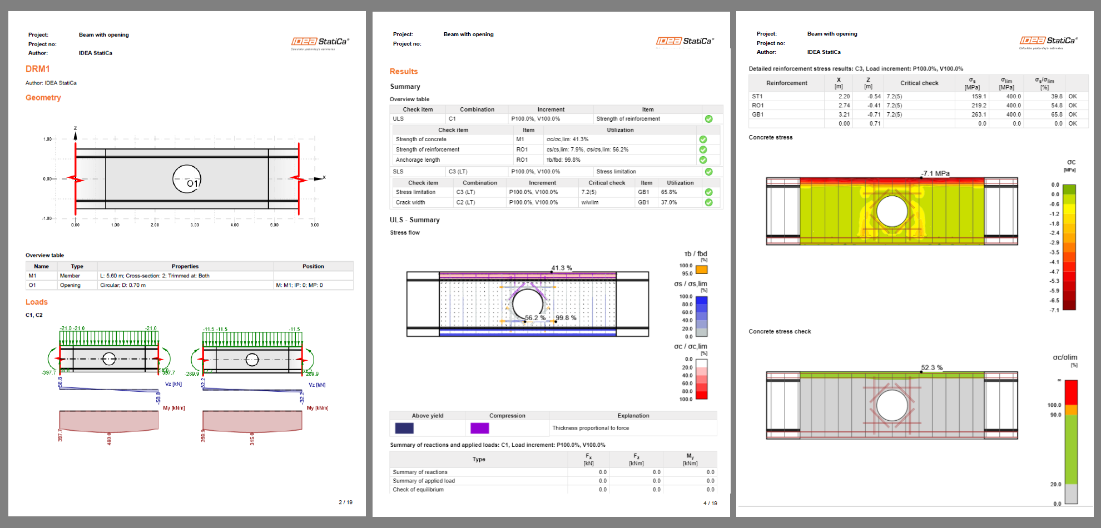Click the 7.1 MPa label on concrete stress plot
Image resolution: width=1101 pixels, height=528 pixels.
(x=935, y=173)
